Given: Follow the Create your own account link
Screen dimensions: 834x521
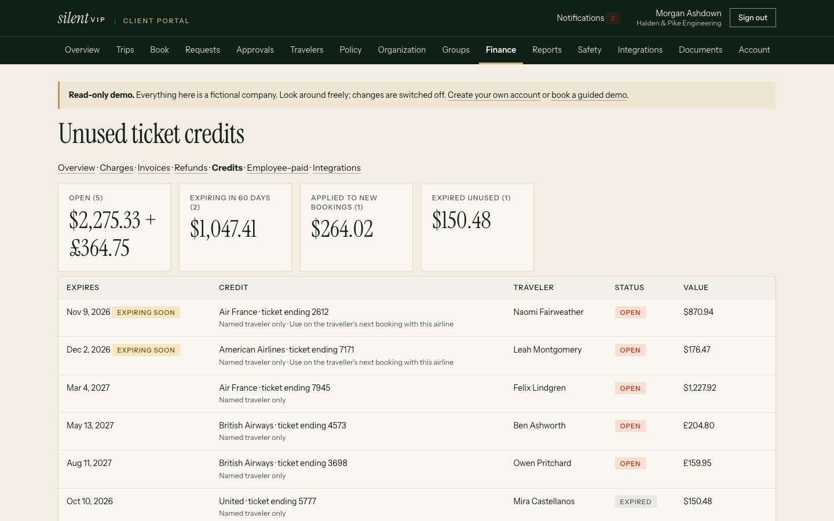Looking at the screenshot, I should (494, 95).
